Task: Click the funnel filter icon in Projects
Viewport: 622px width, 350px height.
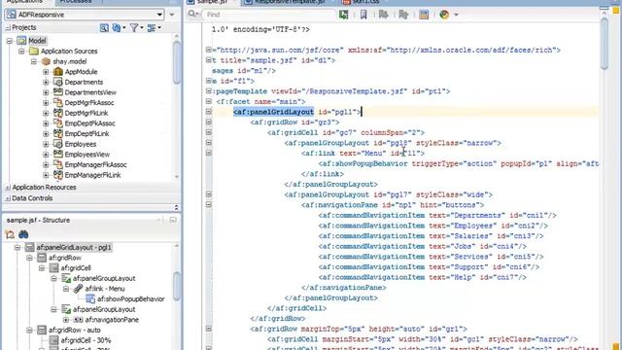Action: click(134, 28)
